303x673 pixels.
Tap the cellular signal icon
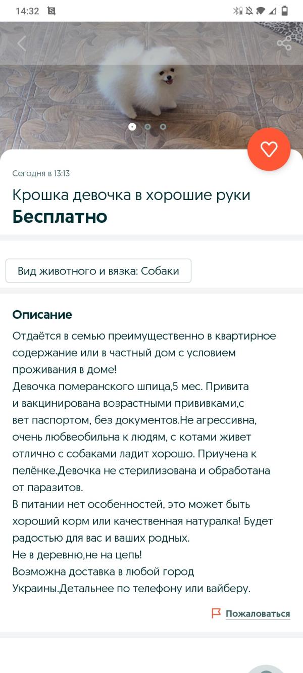[273, 11]
